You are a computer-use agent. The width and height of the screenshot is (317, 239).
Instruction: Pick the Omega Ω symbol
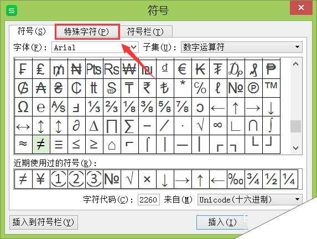[x=23, y=107]
